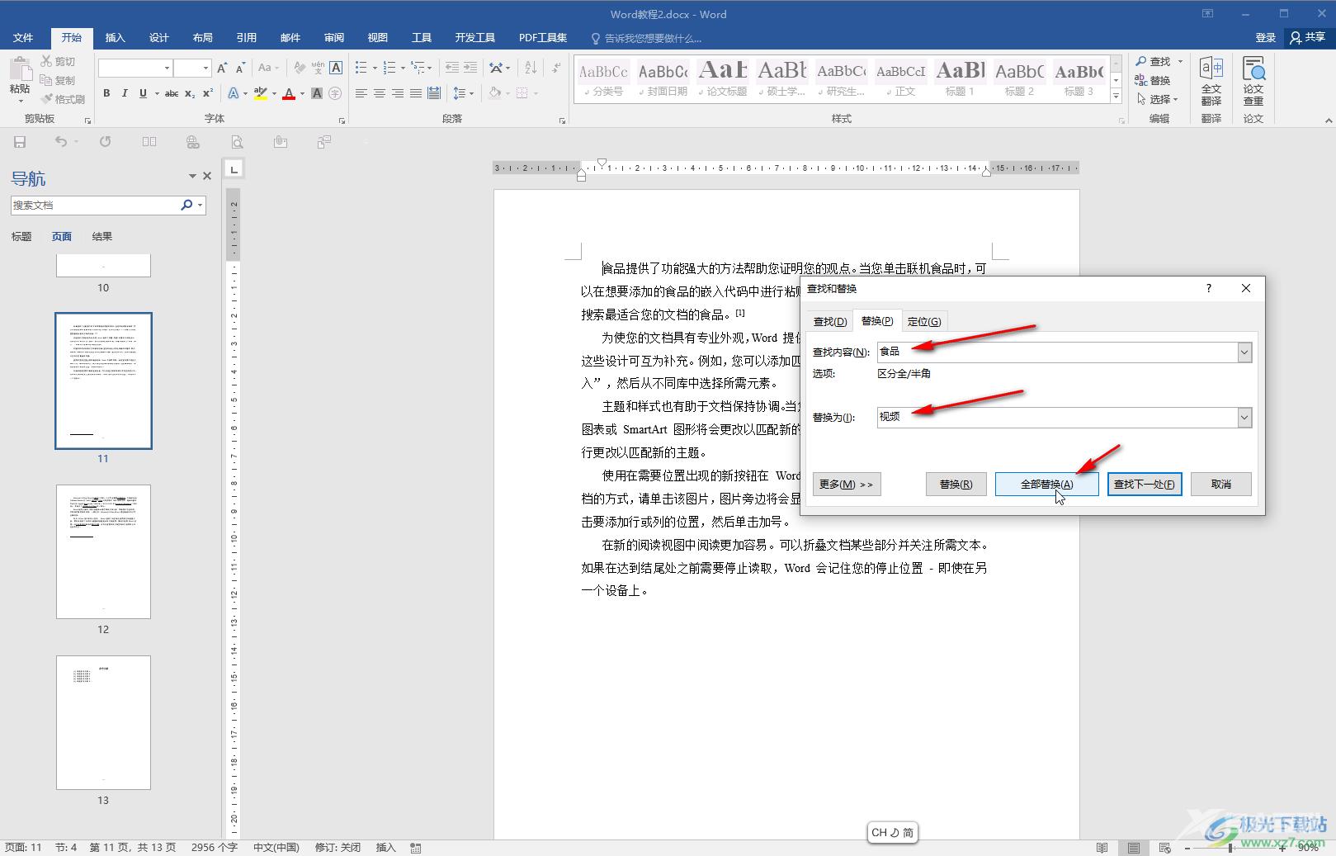This screenshot has width=1336, height=856.
Task: Open the Find what history dropdown
Action: pos(1244,352)
